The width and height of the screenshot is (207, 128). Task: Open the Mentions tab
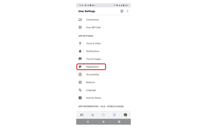114,115
